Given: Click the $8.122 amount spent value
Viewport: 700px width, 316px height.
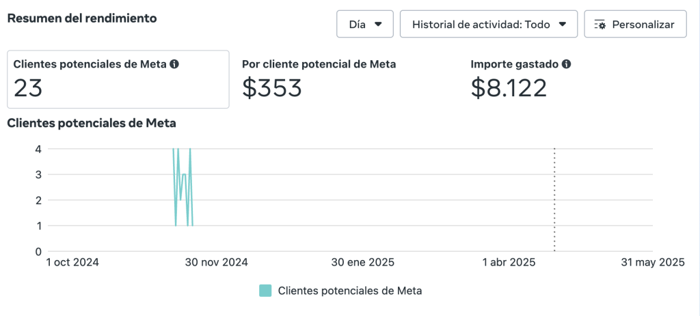Looking at the screenshot, I should (509, 87).
